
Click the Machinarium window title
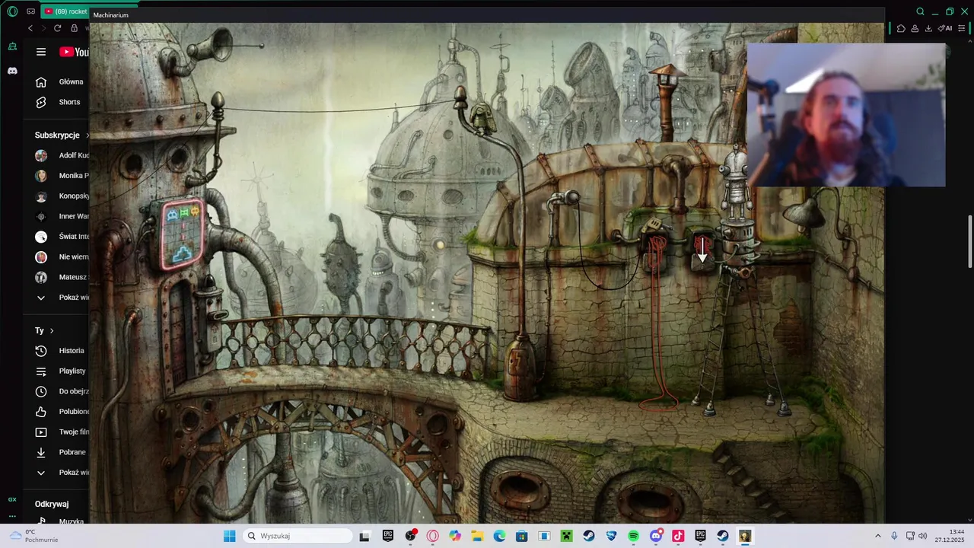111,15
